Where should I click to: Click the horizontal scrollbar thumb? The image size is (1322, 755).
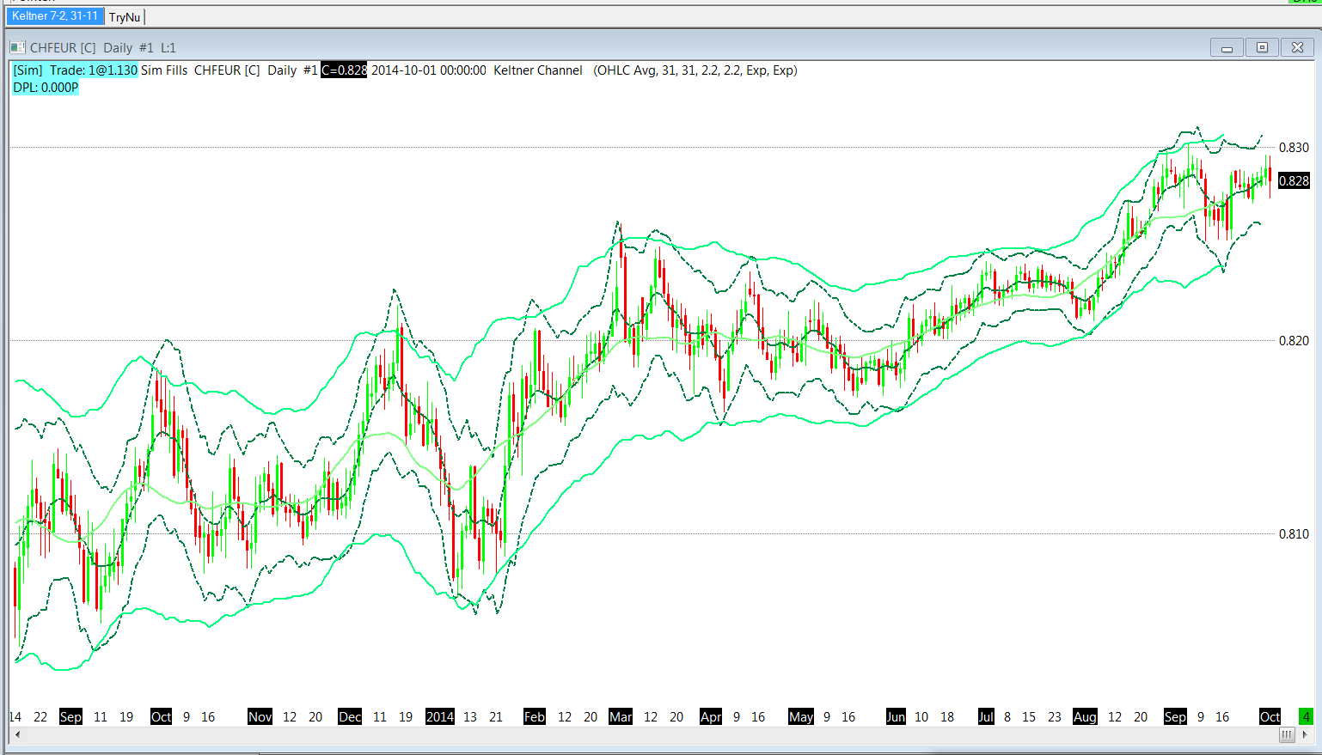click(1287, 735)
